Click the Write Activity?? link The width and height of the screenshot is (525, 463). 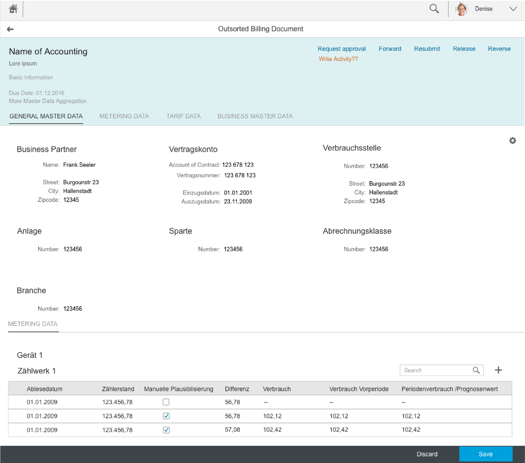[338, 59]
